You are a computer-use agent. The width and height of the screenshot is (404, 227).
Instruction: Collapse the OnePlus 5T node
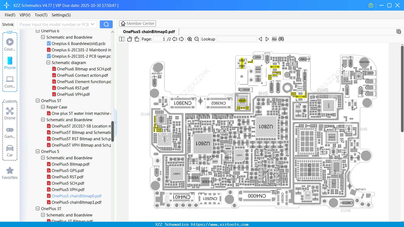click(38, 101)
